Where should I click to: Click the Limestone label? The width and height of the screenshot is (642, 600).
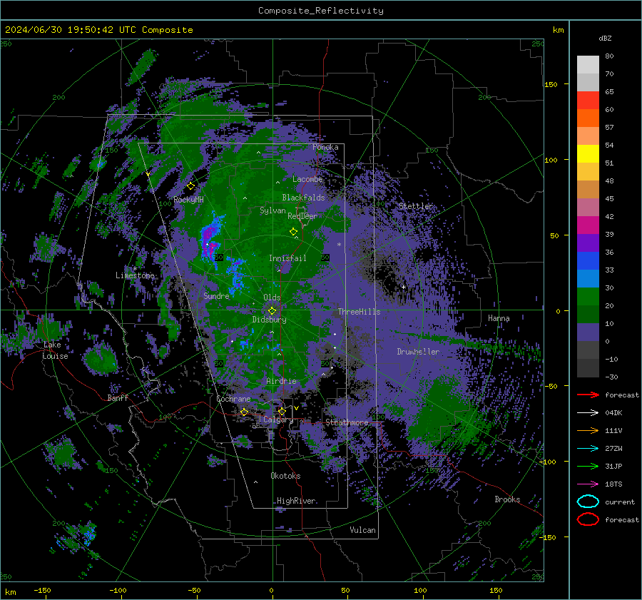click(x=135, y=275)
